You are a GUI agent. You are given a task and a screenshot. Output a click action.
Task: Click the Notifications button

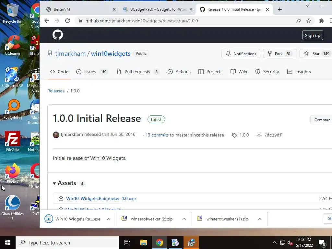(x=241, y=53)
